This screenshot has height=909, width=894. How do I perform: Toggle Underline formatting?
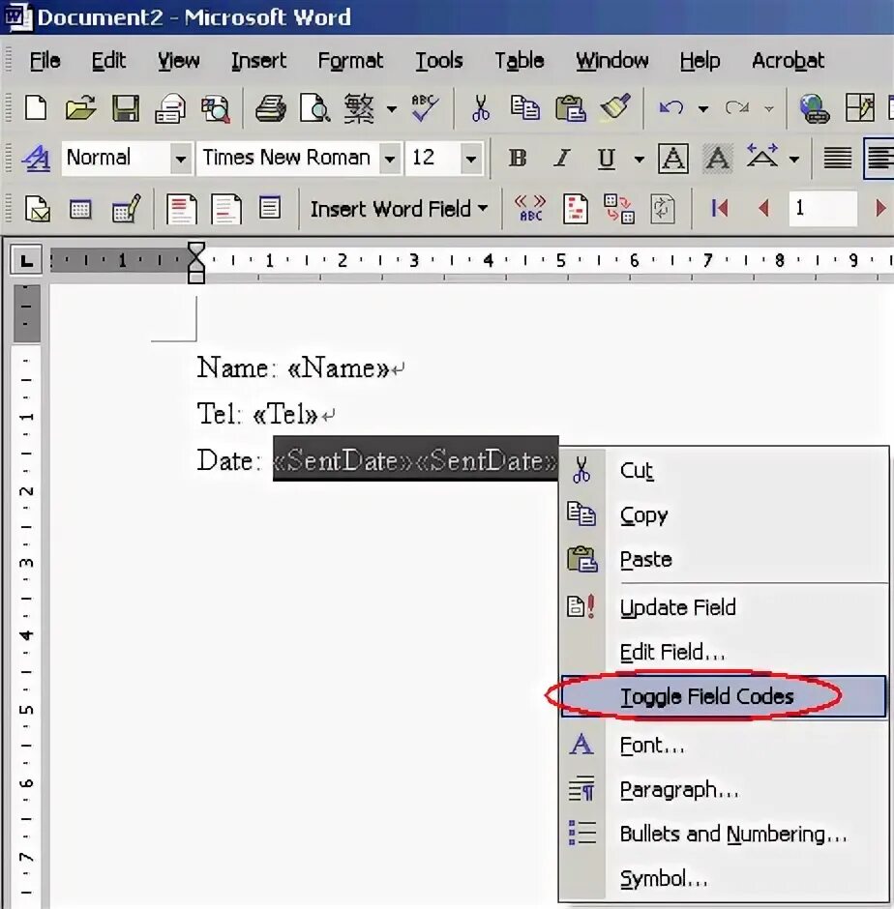[607, 158]
